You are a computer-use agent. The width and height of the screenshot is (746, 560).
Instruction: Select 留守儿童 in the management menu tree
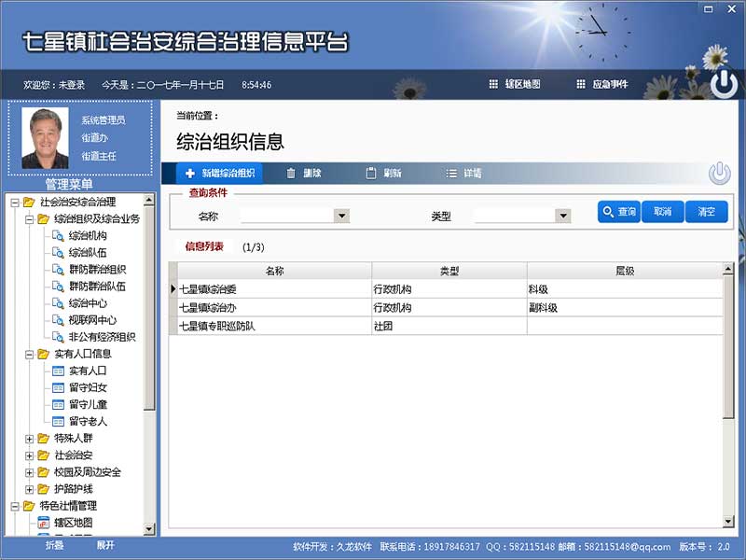(87, 404)
